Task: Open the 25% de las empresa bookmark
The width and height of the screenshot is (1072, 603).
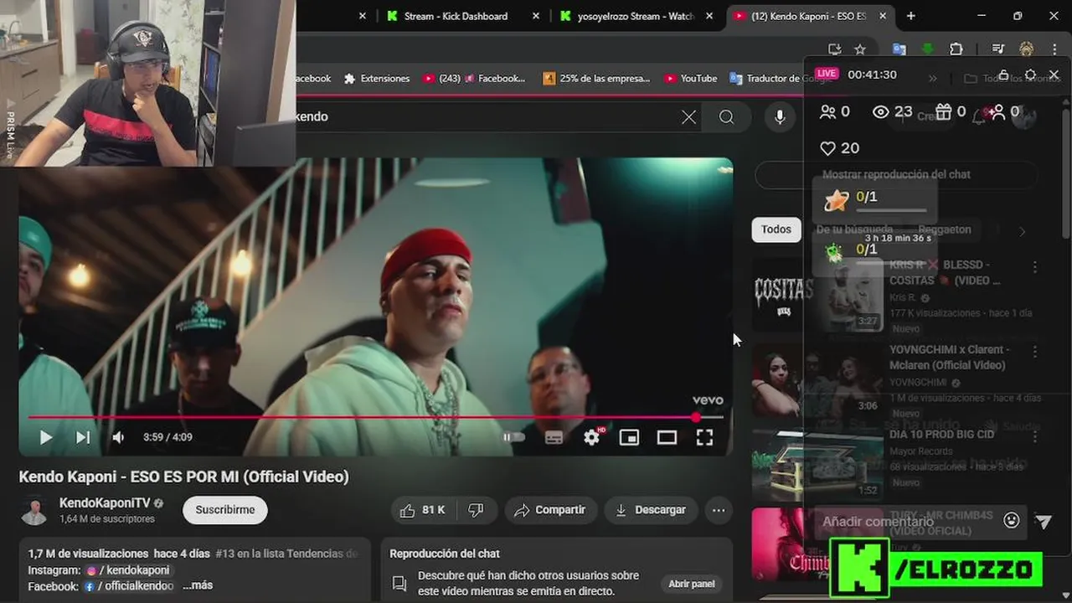Action: coord(596,79)
